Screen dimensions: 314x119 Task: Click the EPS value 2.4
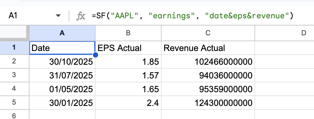(x=128, y=103)
